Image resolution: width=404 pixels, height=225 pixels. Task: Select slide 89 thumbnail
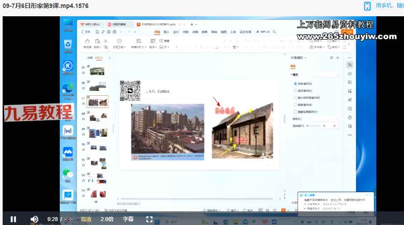click(x=98, y=133)
